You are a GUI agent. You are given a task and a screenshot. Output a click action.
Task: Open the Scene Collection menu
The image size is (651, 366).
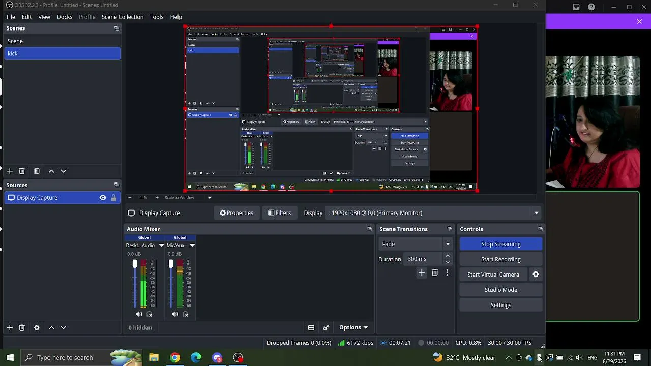tap(123, 17)
